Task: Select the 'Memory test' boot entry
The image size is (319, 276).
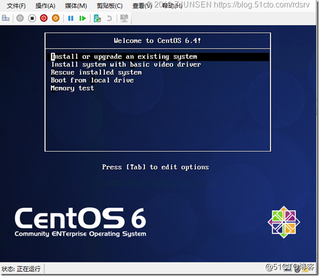Action: pos(72,88)
